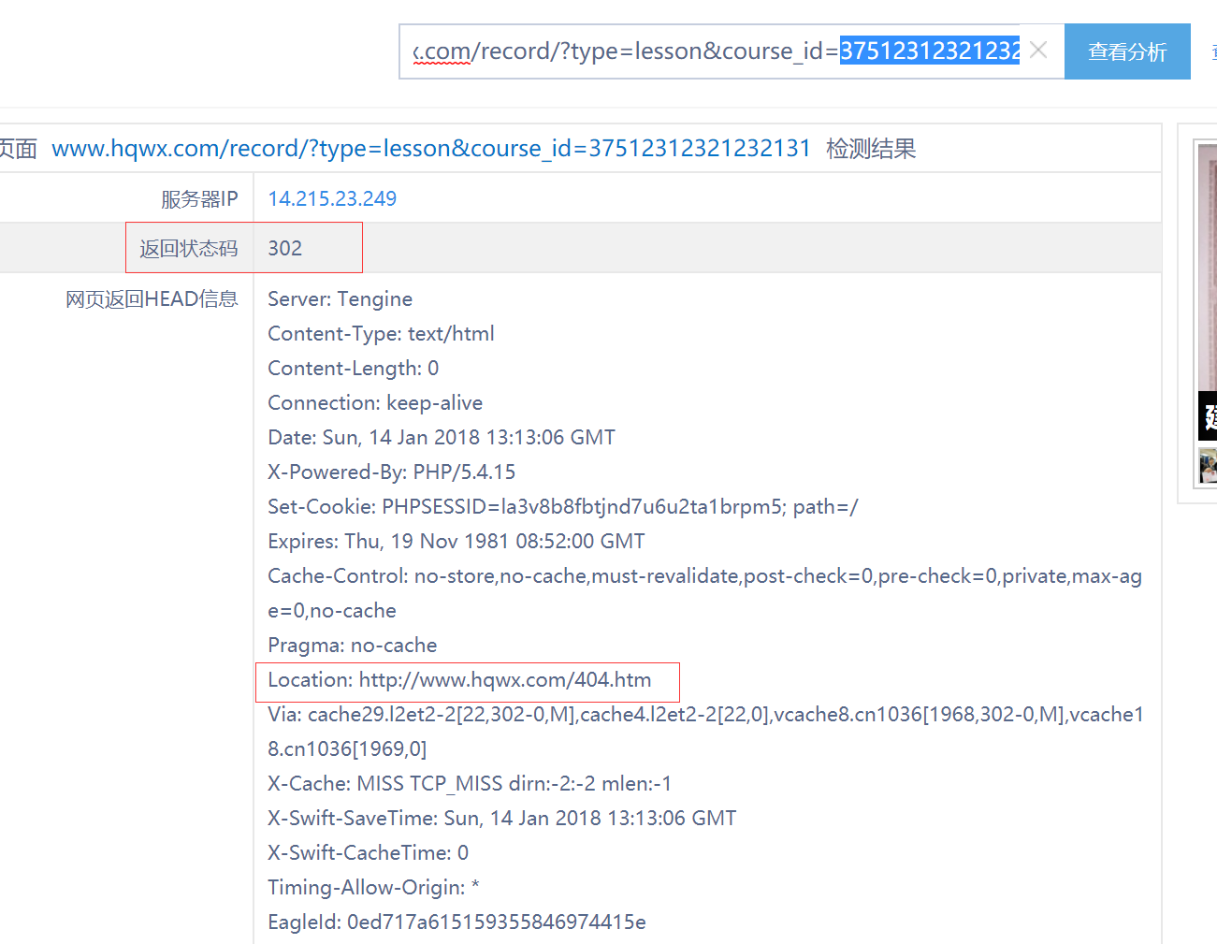Click the Set-Cookie PHPSESSID header line
This screenshot has width=1217, height=944.
click(562, 506)
